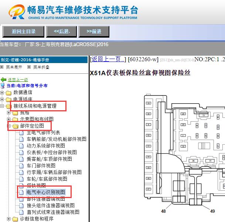Click the 诊断信息和程序 folder icon

15,219
